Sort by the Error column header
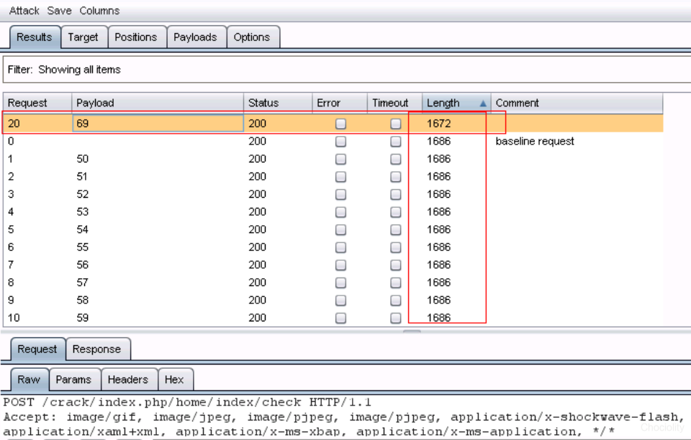Viewport: 691px width, 440px height. tap(339, 103)
